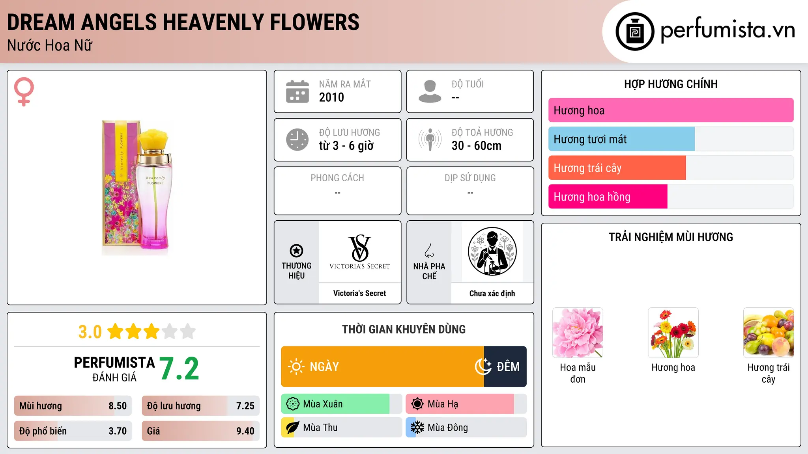Click the sillage value 30 - 60cm
Viewport: 808px width, 454px height.
[x=477, y=146]
